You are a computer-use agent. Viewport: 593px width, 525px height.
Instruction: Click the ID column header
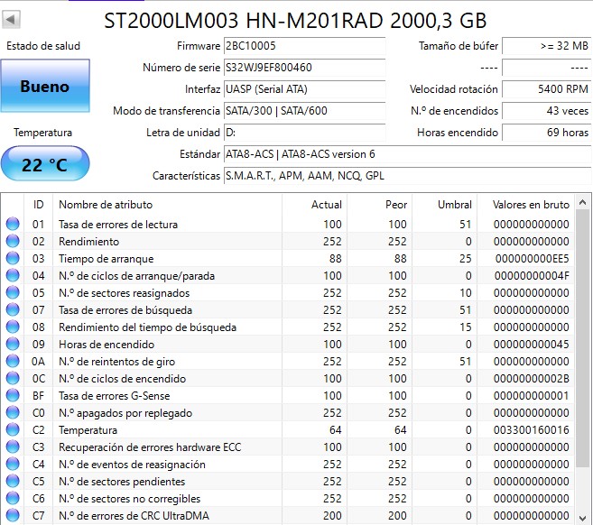[x=38, y=205]
